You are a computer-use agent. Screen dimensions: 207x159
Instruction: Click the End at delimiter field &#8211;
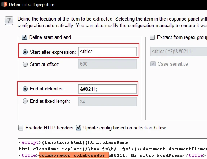[x=108, y=89]
